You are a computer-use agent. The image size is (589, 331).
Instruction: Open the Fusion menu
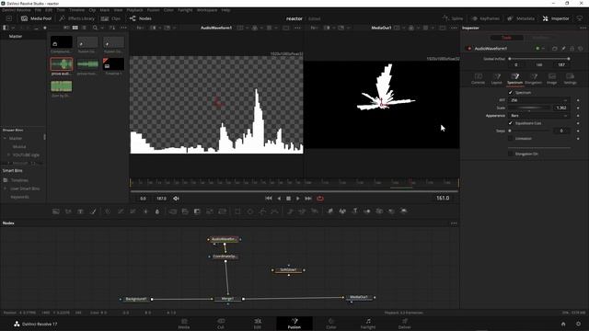153,10
